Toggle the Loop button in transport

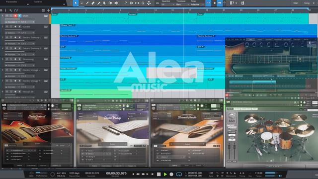coord(179,174)
